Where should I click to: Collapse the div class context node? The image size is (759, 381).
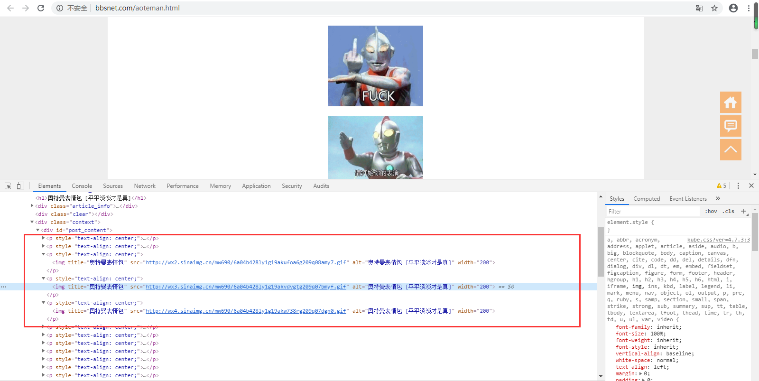click(x=32, y=222)
